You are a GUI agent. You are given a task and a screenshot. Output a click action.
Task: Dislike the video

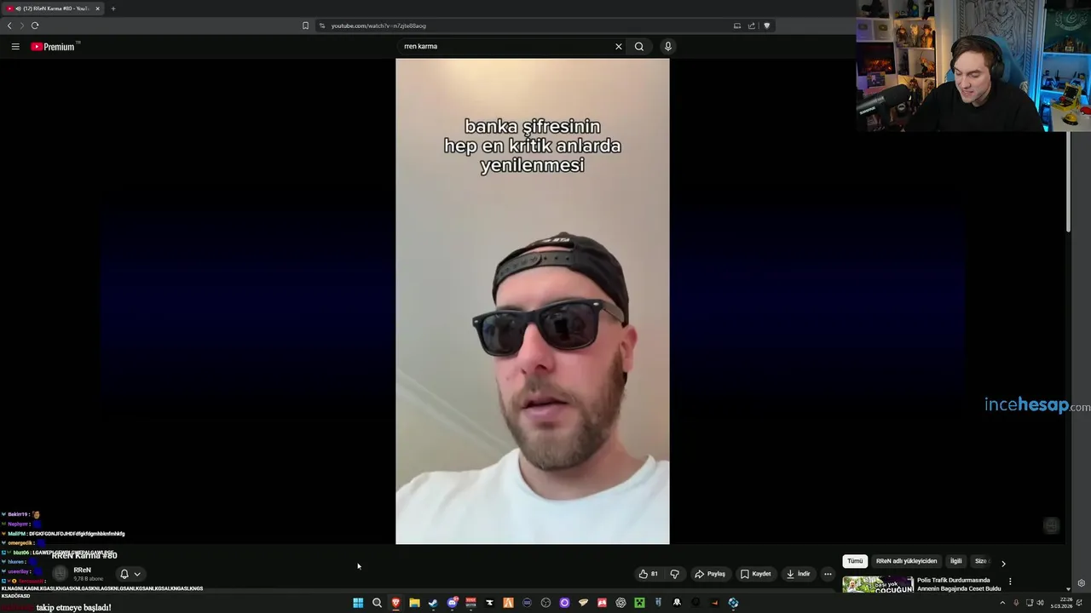(675, 574)
